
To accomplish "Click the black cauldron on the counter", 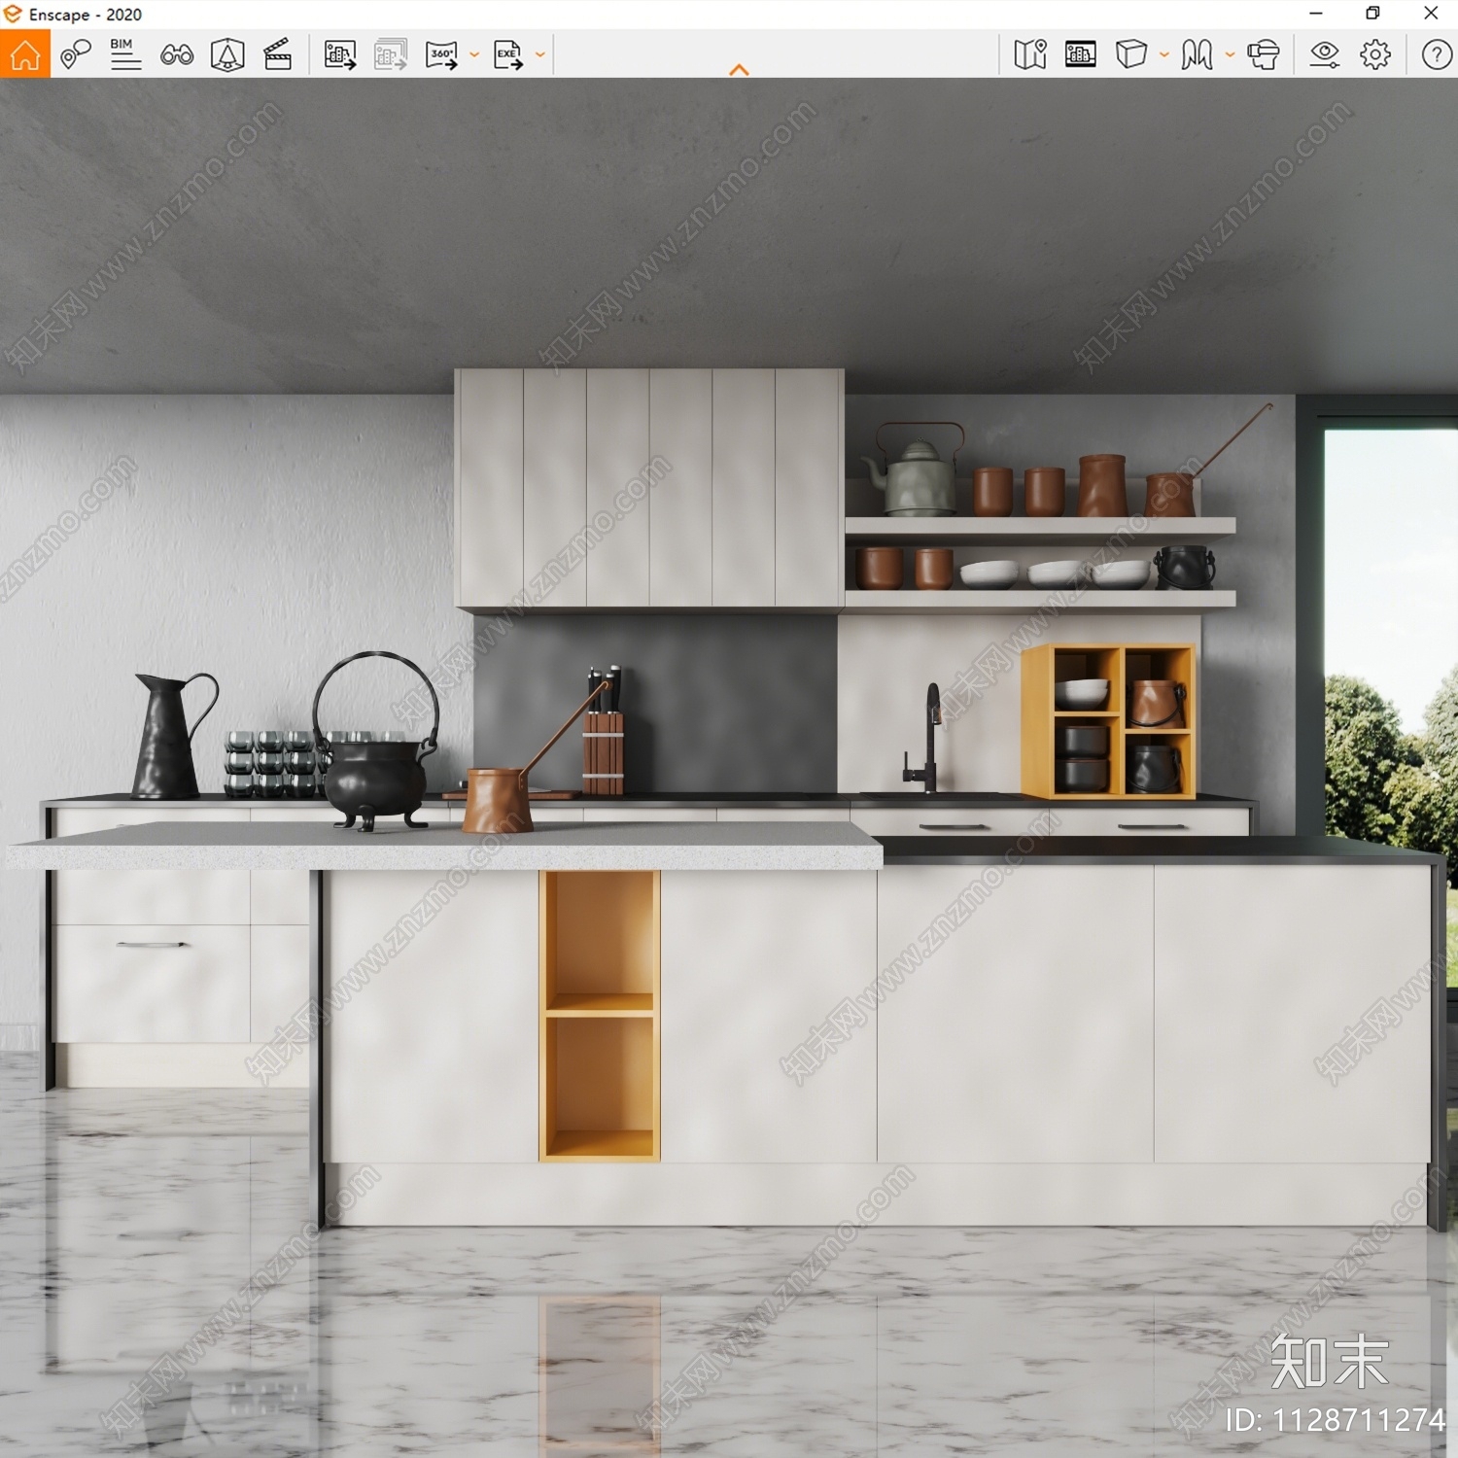I will tap(375, 741).
